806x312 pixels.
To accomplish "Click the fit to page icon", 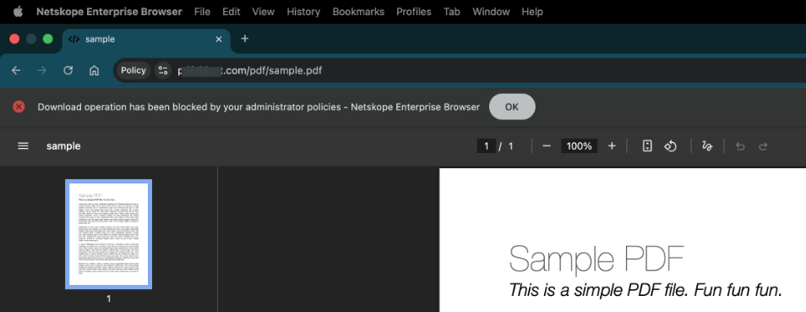I will click(648, 146).
